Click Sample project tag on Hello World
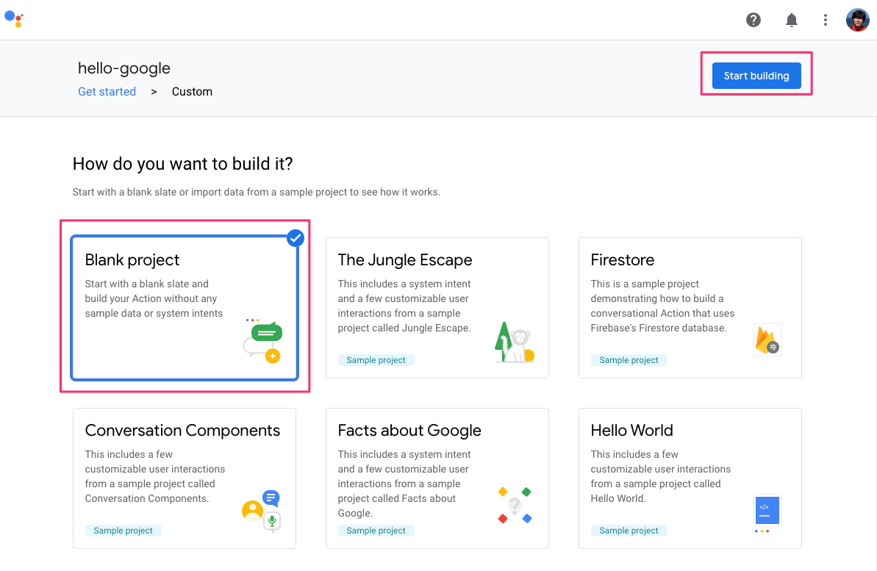Screen dimensions: 877x571 tap(629, 531)
